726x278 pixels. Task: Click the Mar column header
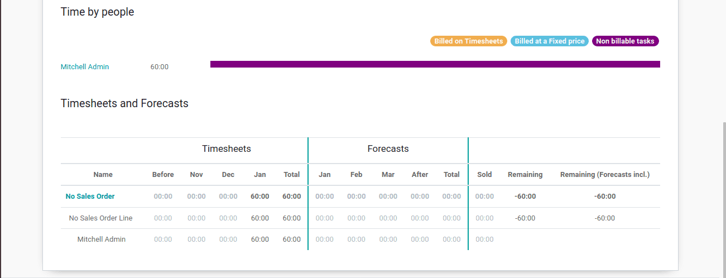(388, 175)
